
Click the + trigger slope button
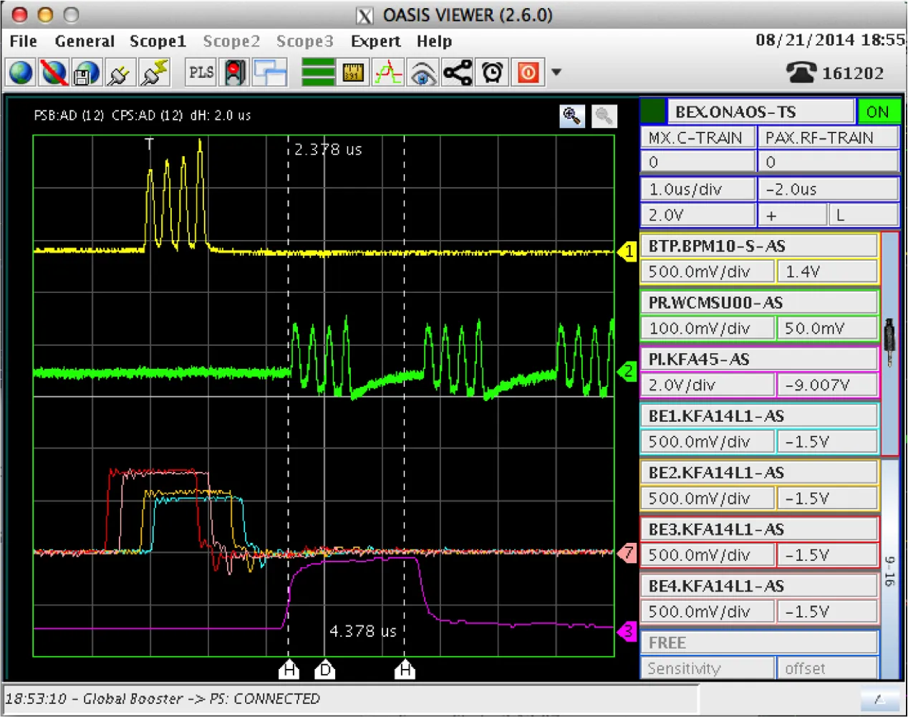coord(791,215)
